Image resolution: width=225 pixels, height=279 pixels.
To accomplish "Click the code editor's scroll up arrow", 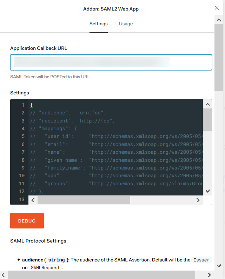I will click(207, 104).
